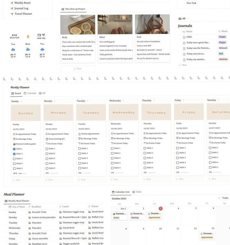
Task: Open Dermat... appointment on October 13
Action: pyautogui.click(x=207, y=235)
